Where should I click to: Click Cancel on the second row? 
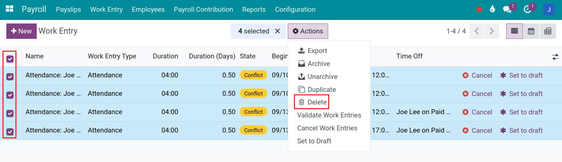[477, 94]
